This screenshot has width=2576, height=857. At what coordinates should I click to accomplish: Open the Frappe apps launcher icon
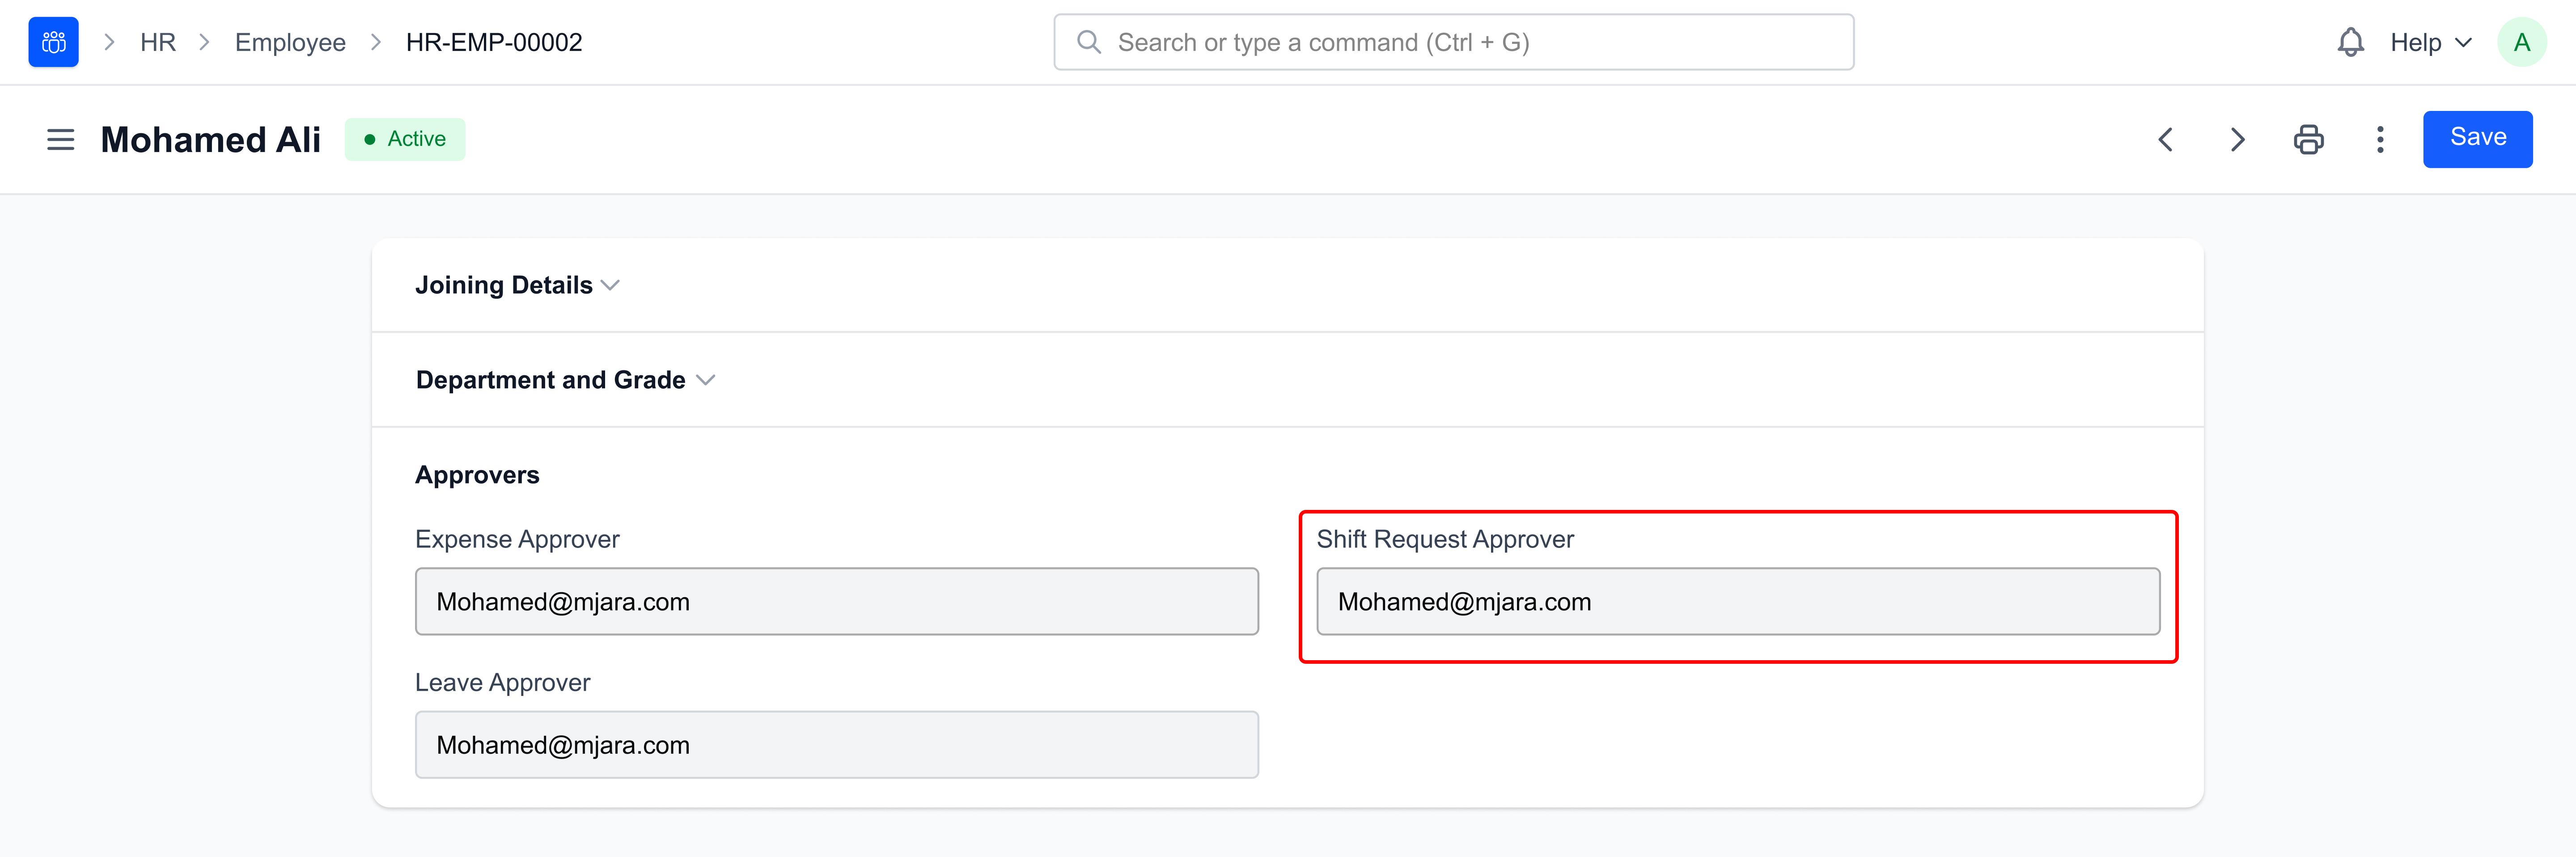[x=53, y=41]
